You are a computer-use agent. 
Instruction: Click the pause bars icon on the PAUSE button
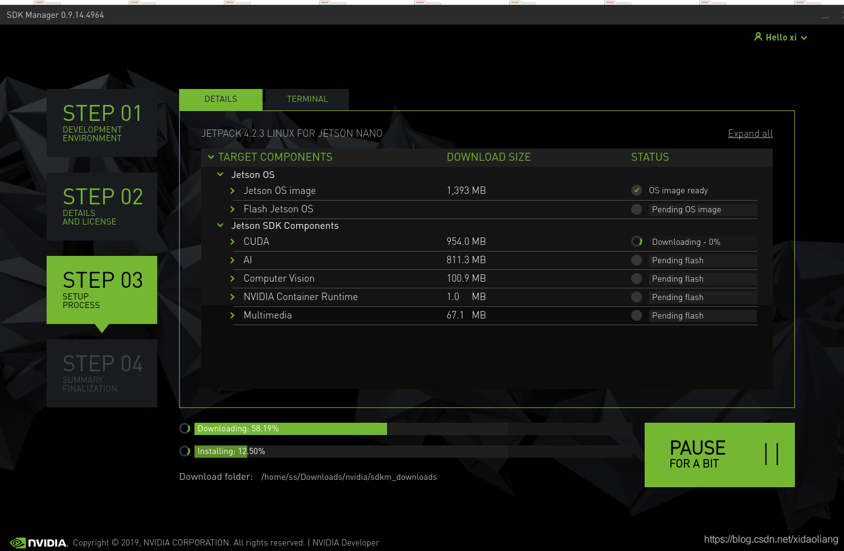pyautogui.click(x=772, y=455)
